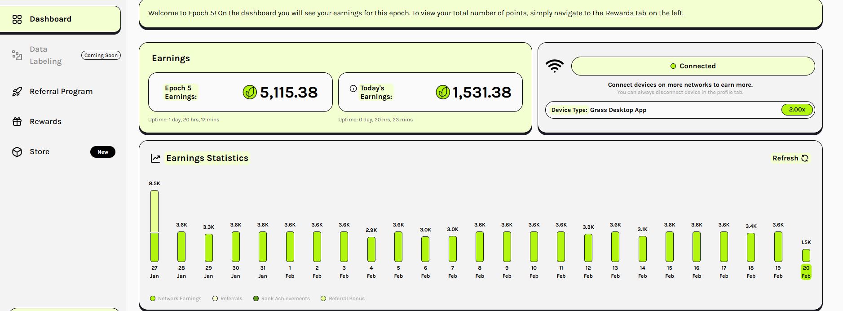This screenshot has width=843, height=311.
Task: Toggle Network Earnings legend item
Action: [176, 298]
